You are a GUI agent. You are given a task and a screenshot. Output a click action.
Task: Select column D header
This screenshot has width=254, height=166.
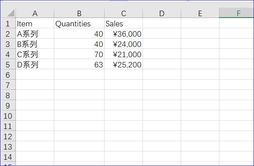(162, 14)
